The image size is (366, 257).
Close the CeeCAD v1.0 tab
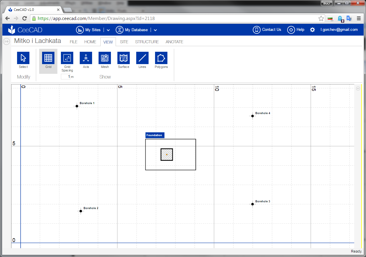click(58, 10)
